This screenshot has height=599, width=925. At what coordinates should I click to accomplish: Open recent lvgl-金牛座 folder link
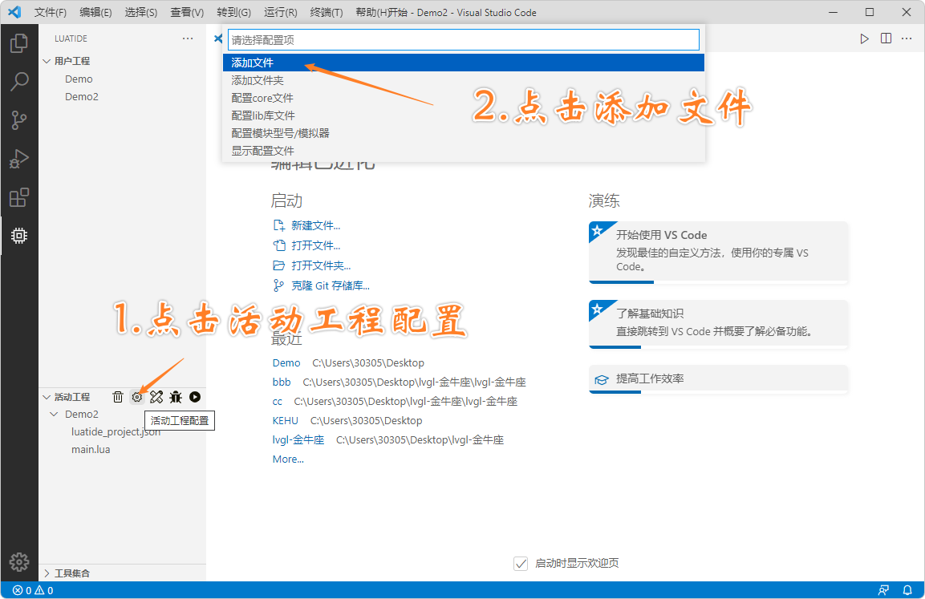(x=298, y=439)
